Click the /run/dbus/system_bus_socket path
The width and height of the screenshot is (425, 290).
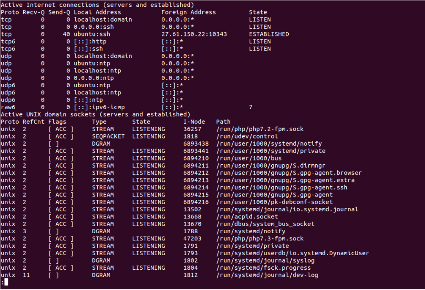pos(265,224)
